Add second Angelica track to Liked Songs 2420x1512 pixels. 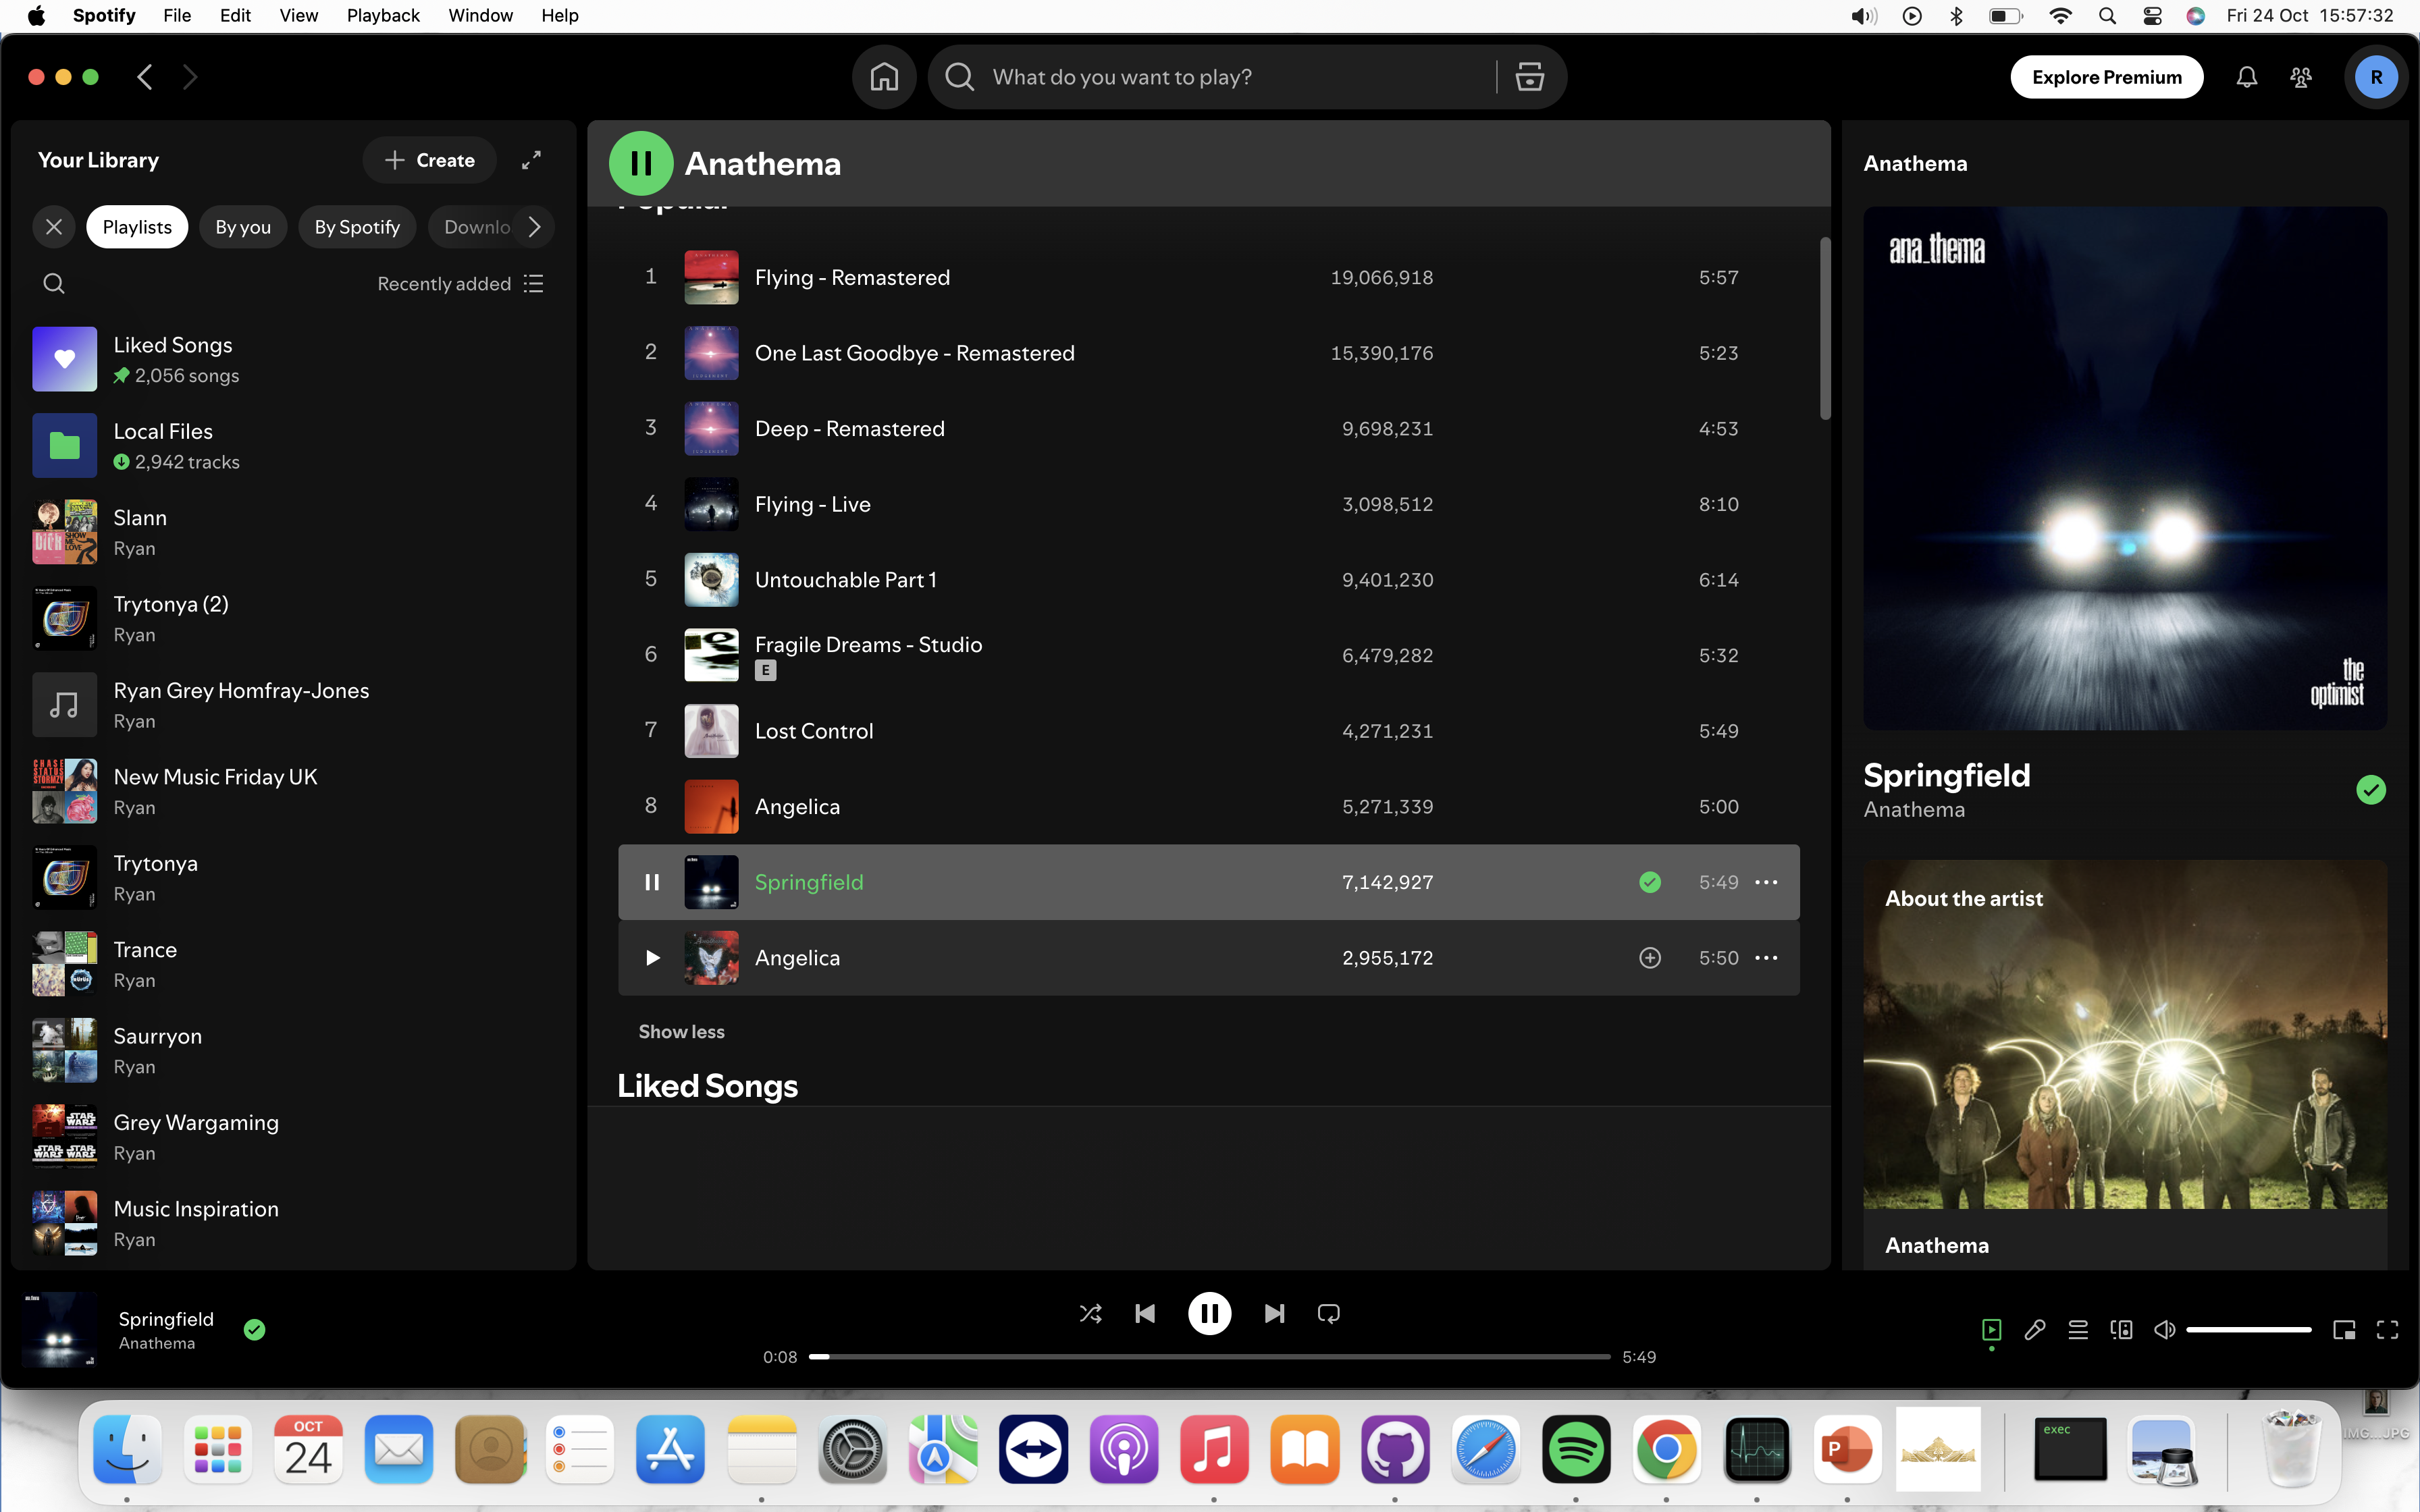[x=1650, y=957]
